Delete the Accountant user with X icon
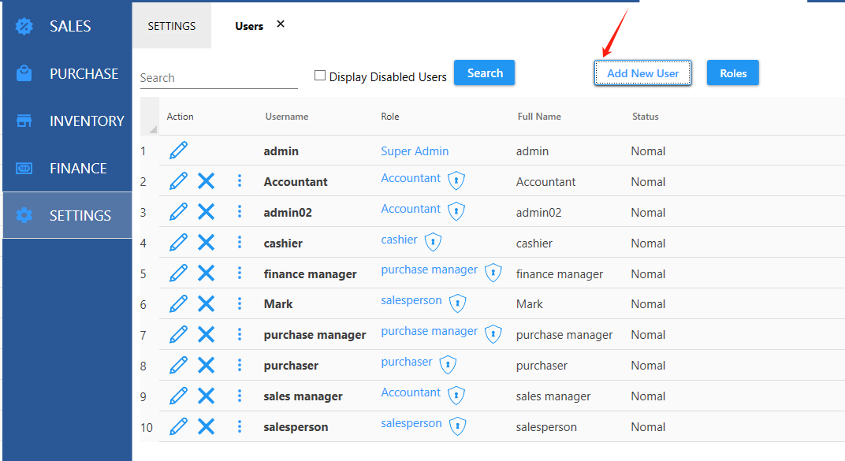The image size is (845, 461). (206, 181)
